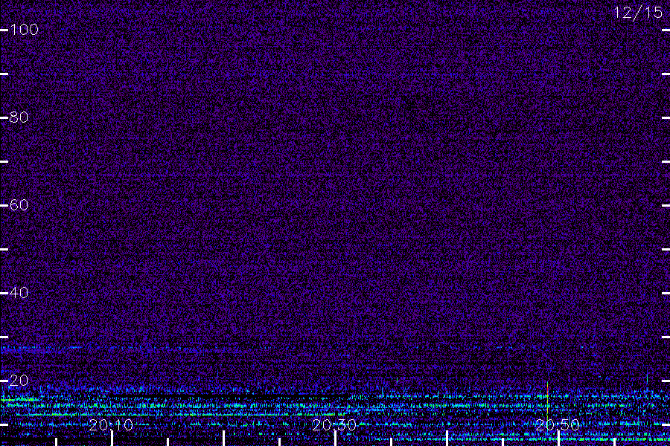Click the 40 frequency axis label

[19, 293]
